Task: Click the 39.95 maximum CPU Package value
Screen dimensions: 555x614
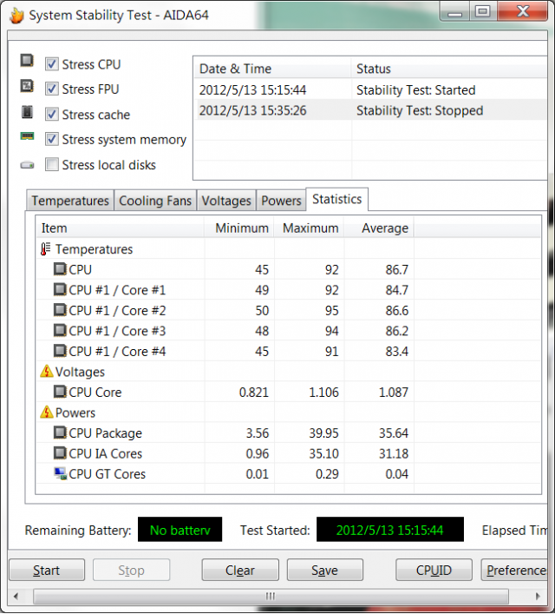Action: tap(323, 432)
